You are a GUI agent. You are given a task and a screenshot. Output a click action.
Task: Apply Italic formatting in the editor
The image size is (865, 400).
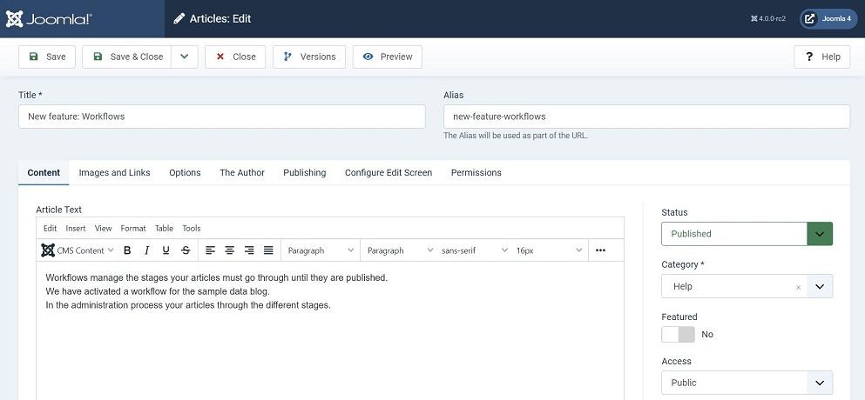pyautogui.click(x=146, y=250)
